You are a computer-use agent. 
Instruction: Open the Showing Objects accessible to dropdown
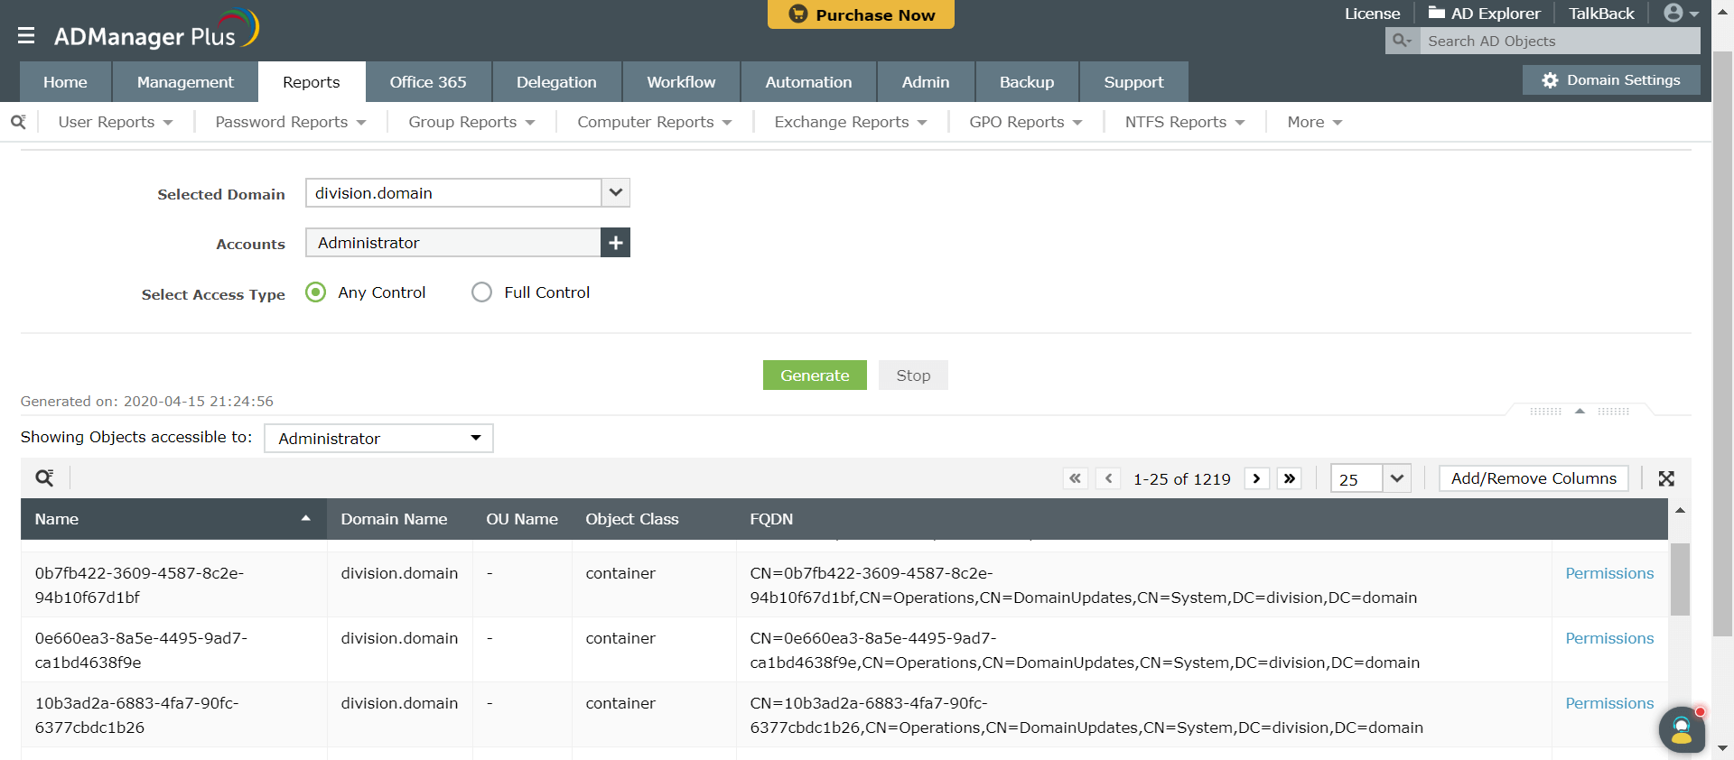point(378,439)
